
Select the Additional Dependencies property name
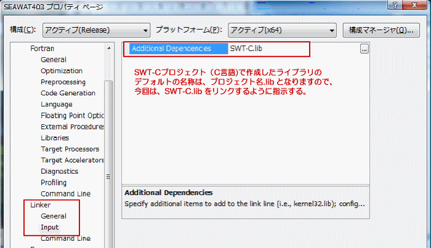click(x=179, y=49)
